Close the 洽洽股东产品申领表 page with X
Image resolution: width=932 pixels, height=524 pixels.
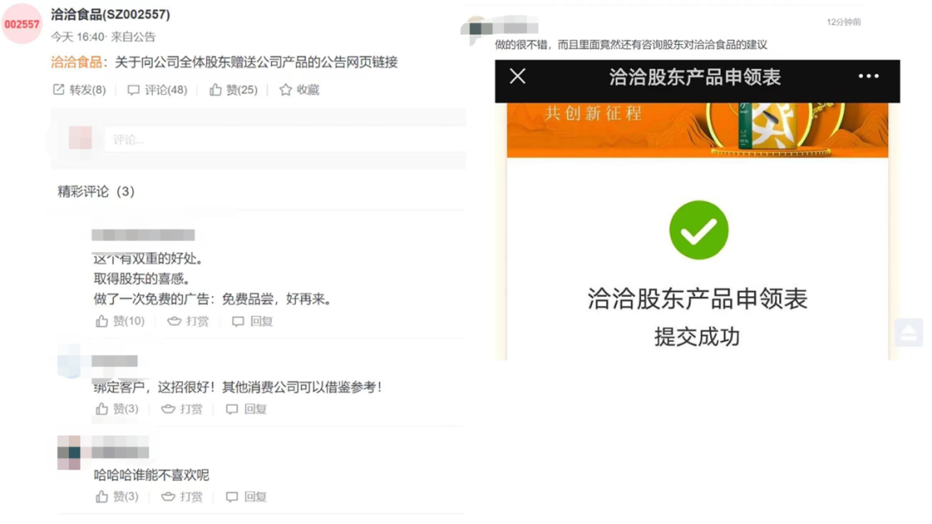[518, 76]
